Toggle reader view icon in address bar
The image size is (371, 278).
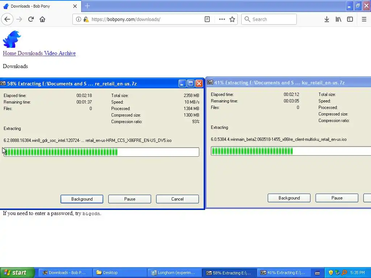(207, 19)
